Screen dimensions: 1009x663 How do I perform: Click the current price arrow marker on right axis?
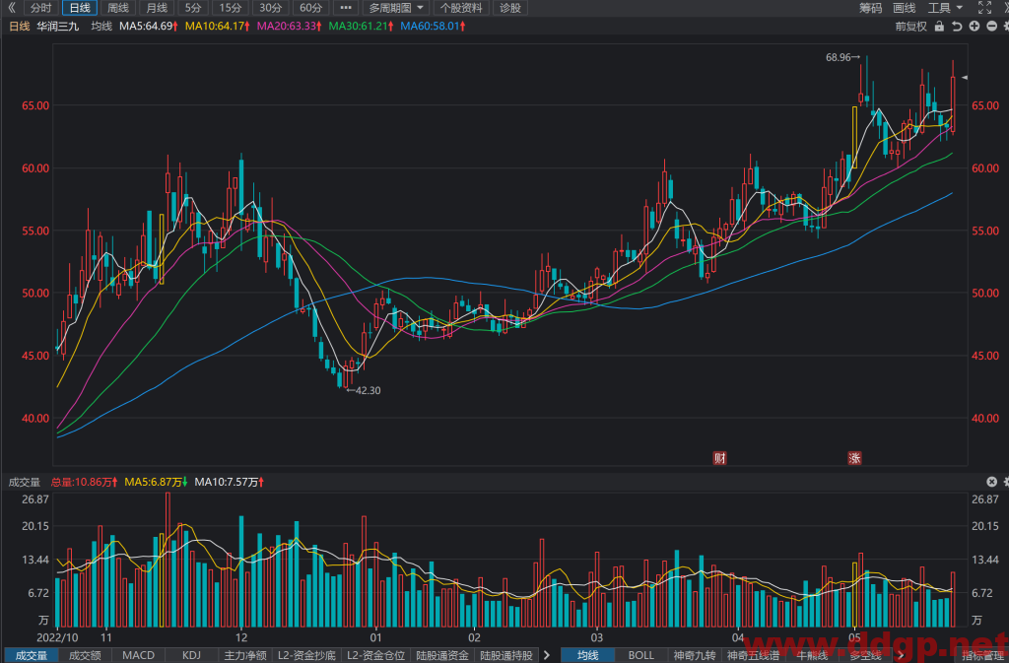[x=965, y=77]
